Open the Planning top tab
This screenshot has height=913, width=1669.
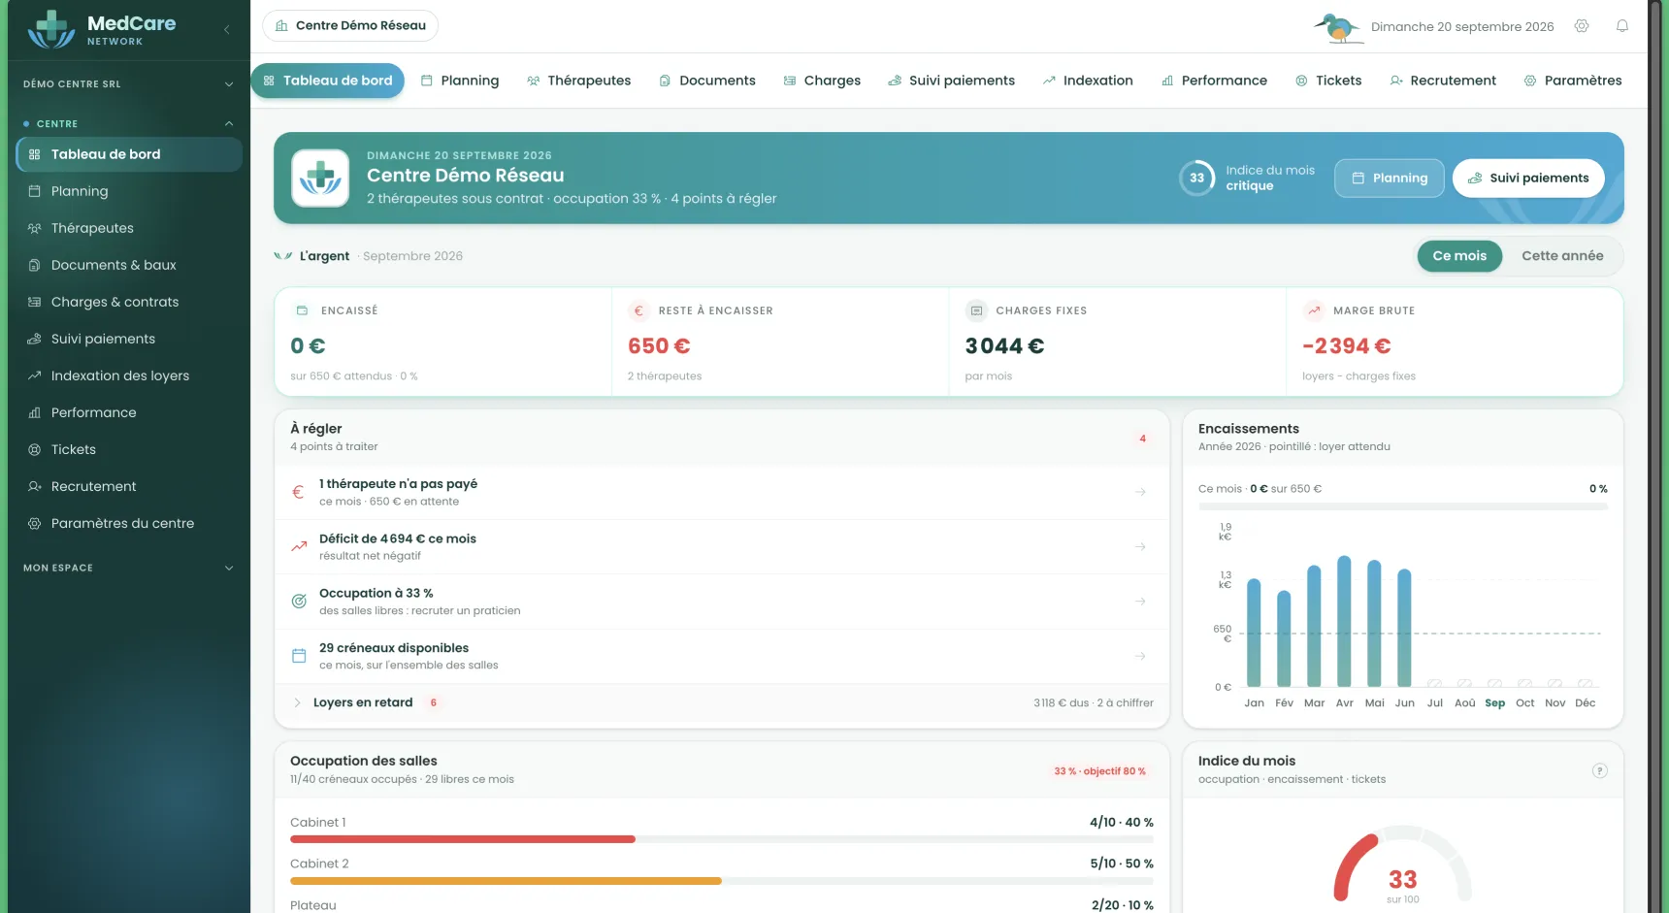click(x=460, y=81)
